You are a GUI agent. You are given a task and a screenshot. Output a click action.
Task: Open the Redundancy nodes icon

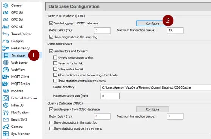6,48
